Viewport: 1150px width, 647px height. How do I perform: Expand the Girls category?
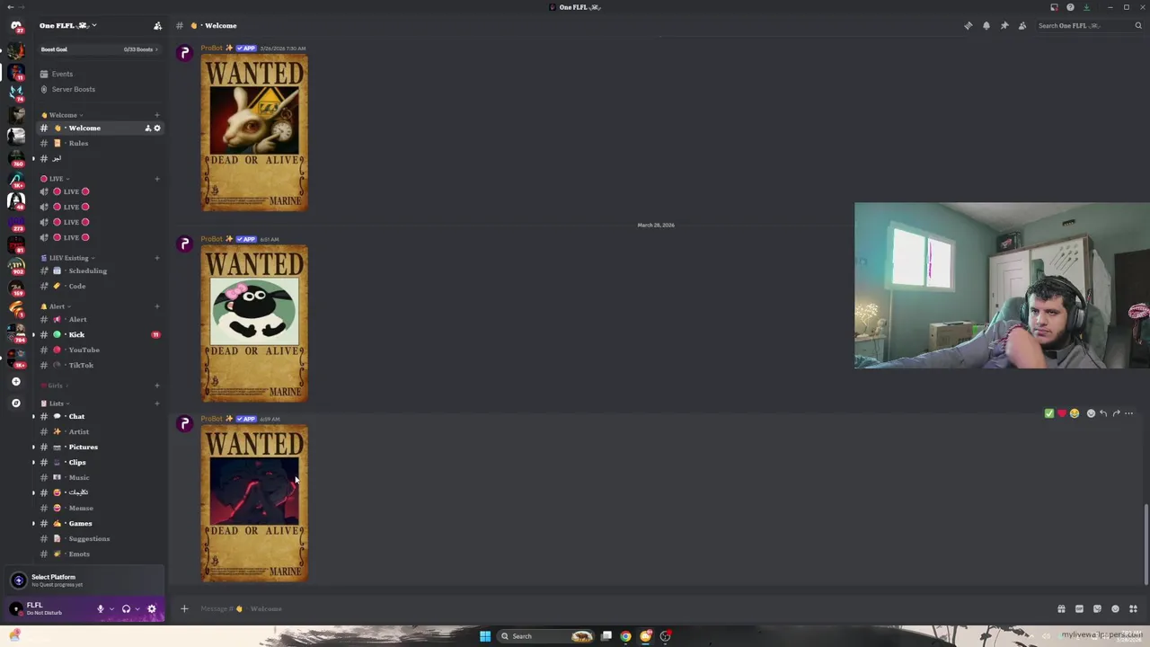(54, 386)
